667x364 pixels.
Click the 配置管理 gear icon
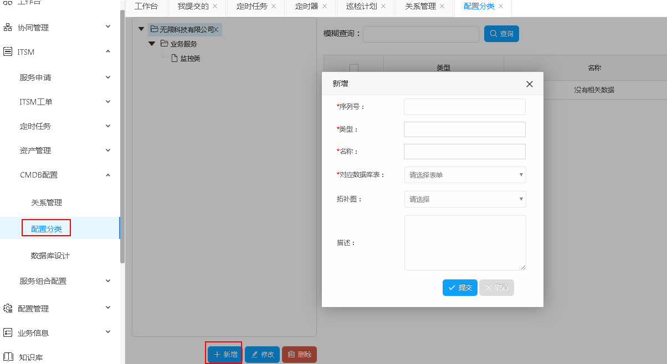click(8, 308)
